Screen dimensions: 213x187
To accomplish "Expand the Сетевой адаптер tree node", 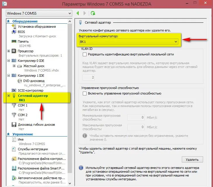I will pyautogui.click(x=8, y=96).
